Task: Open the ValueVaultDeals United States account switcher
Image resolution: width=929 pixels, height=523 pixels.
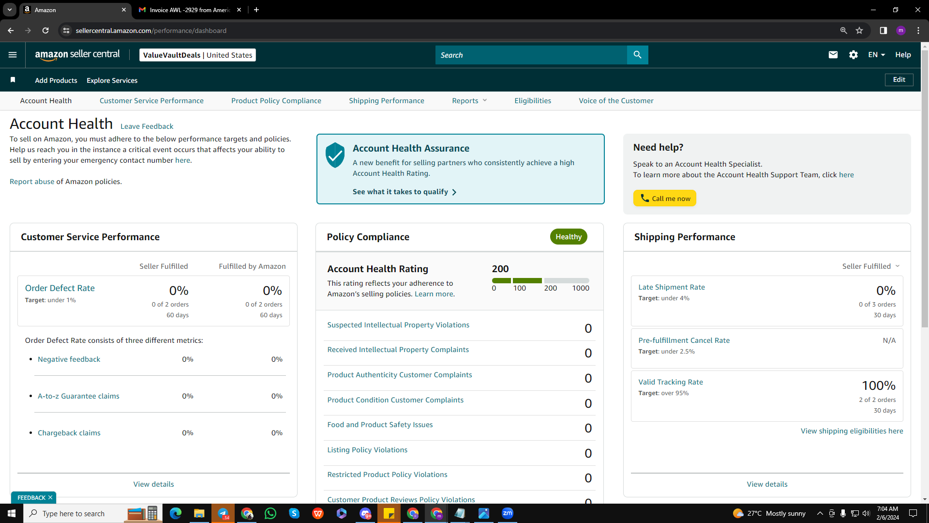Action: tap(197, 55)
